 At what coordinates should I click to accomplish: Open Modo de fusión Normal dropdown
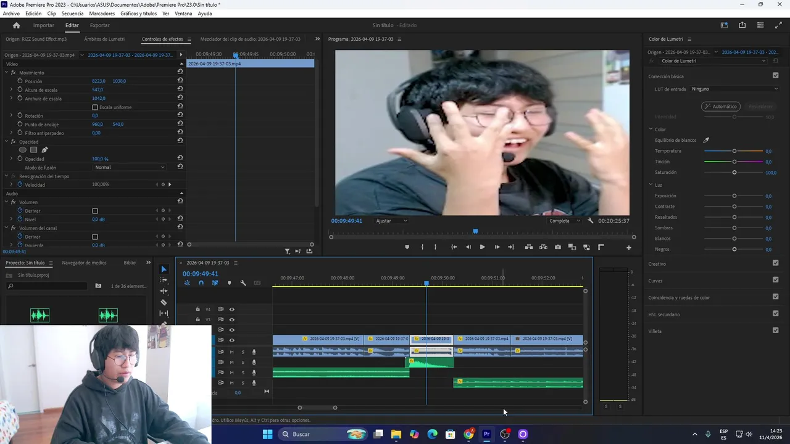click(129, 167)
